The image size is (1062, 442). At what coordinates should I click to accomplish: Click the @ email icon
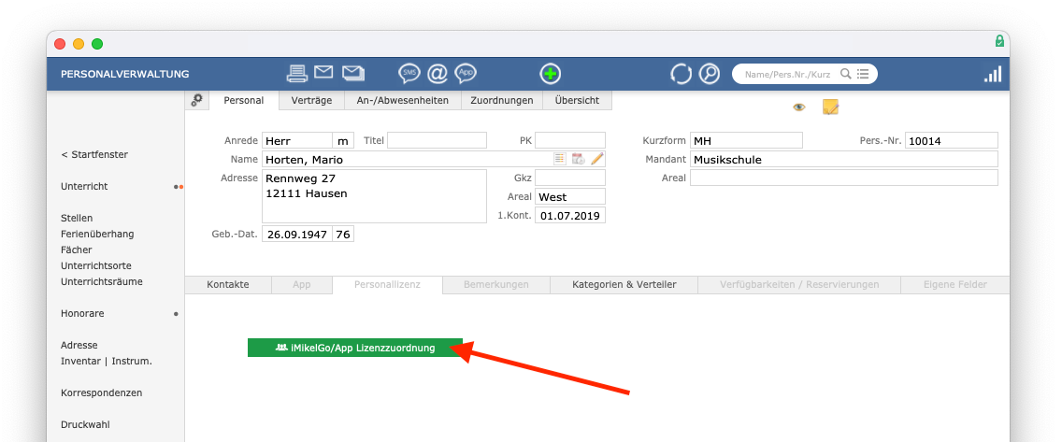438,73
